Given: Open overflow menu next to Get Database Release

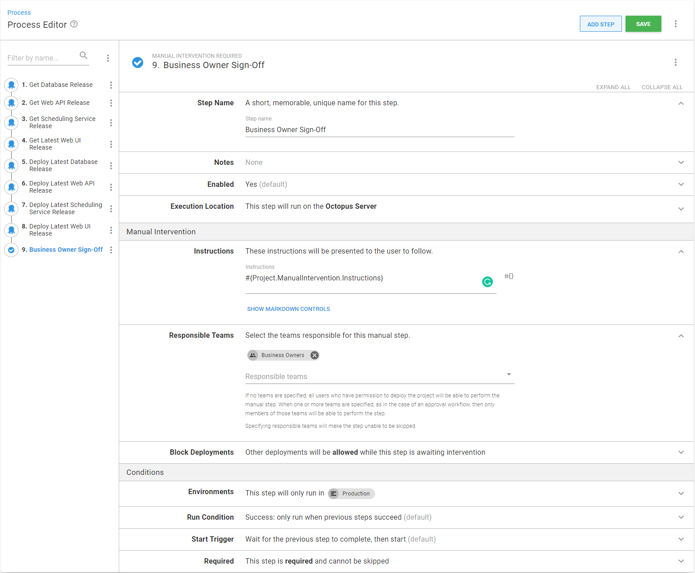Looking at the screenshot, I should coord(111,85).
